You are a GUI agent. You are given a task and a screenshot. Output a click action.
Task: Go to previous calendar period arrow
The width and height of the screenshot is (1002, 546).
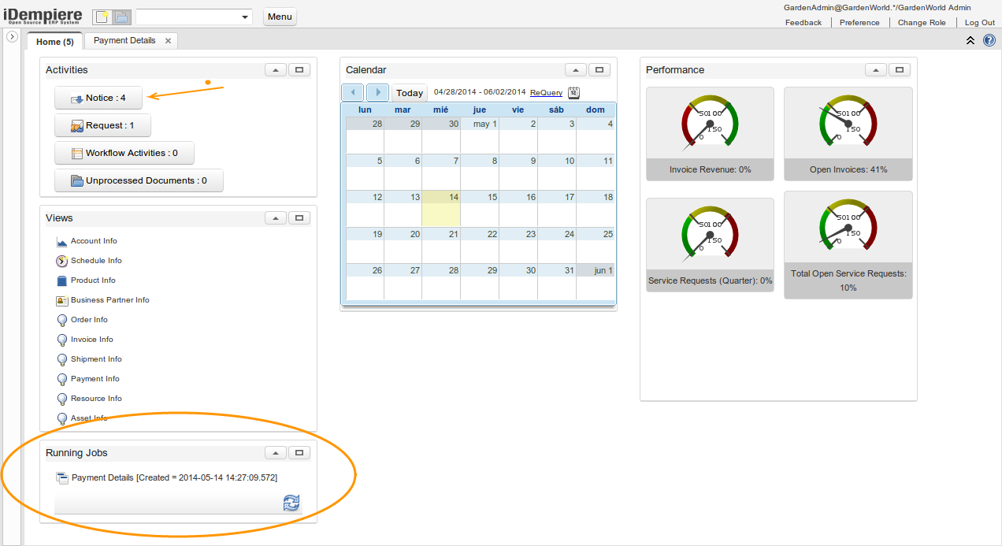point(352,93)
